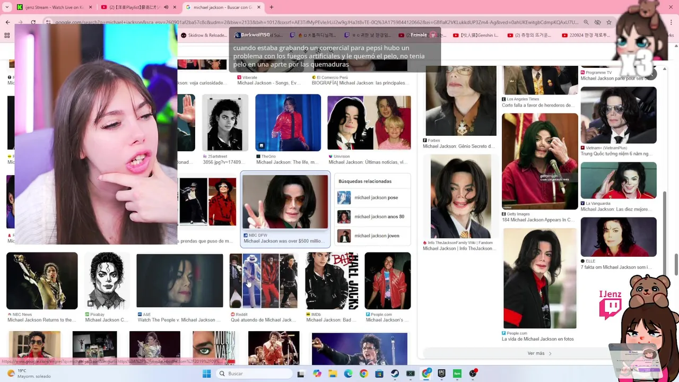Select related search michael jackson anos 80
Screen dimensions: 679x382
pyautogui.click(x=373, y=216)
